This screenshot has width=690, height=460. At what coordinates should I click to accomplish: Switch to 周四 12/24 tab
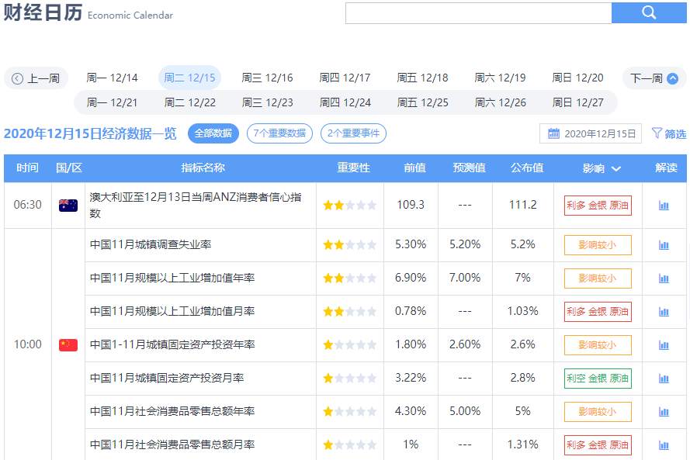tap(345, 102)
